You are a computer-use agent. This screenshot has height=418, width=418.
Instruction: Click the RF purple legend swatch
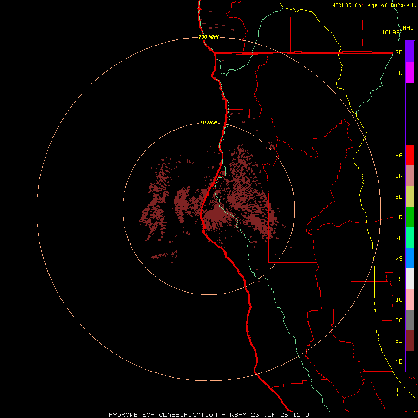(x=410, y=52)
